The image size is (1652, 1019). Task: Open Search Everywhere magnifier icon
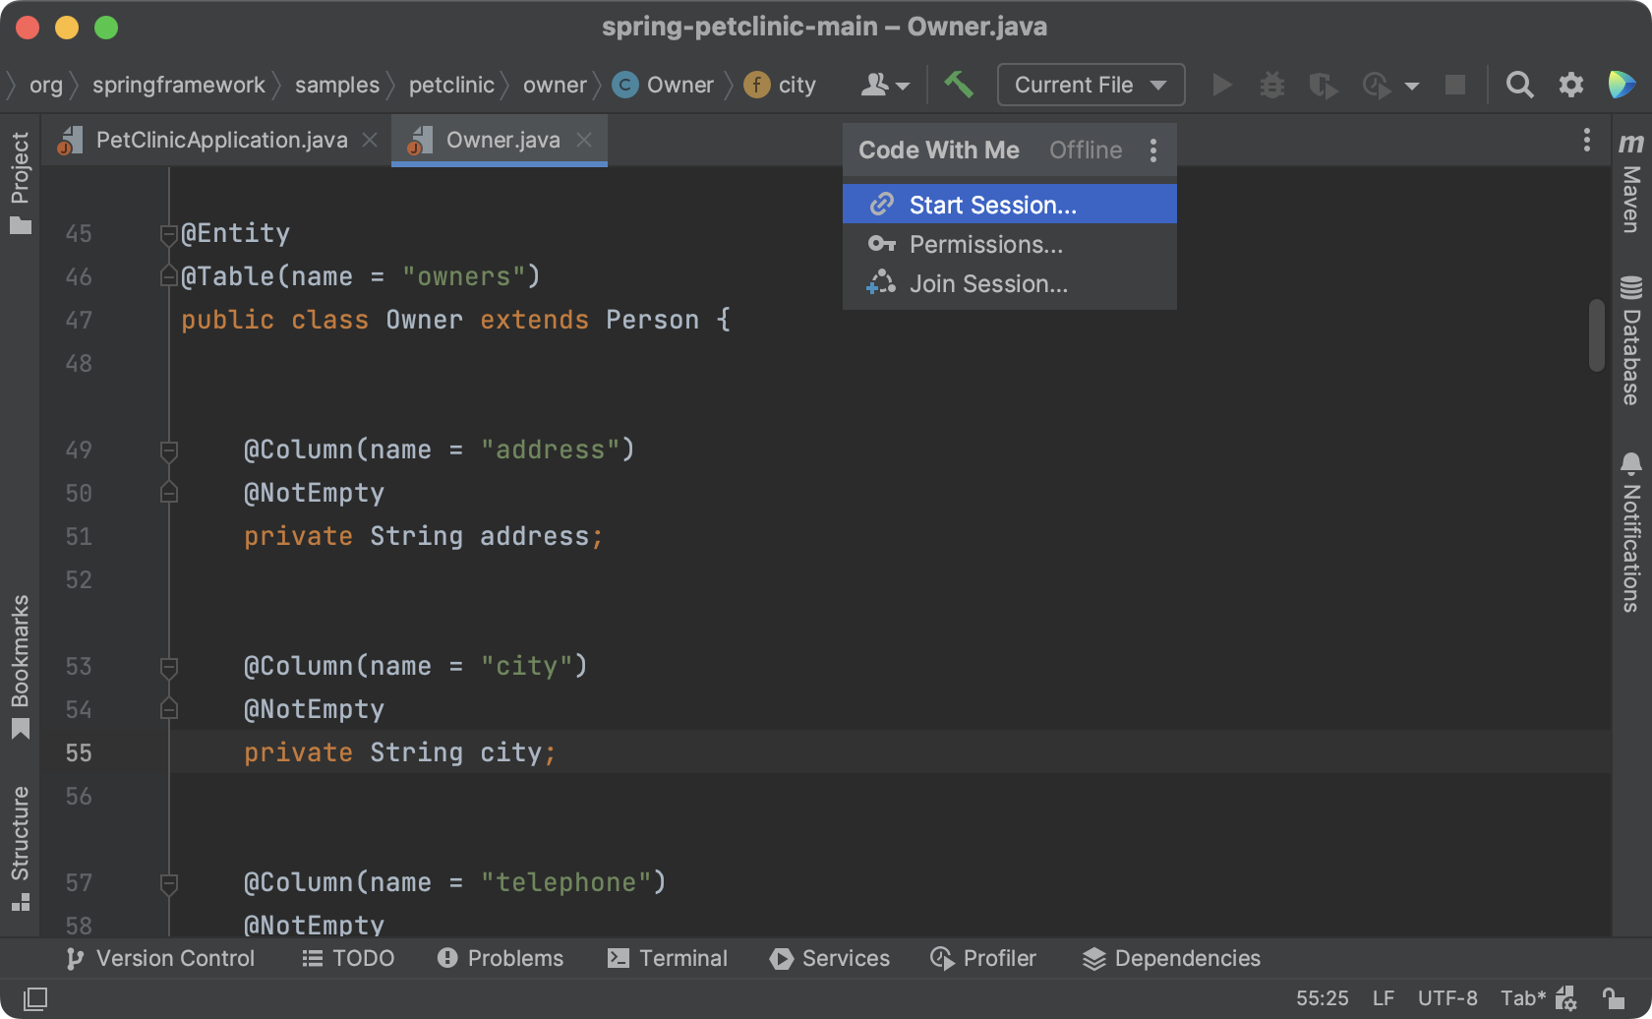click(1519, 86)
